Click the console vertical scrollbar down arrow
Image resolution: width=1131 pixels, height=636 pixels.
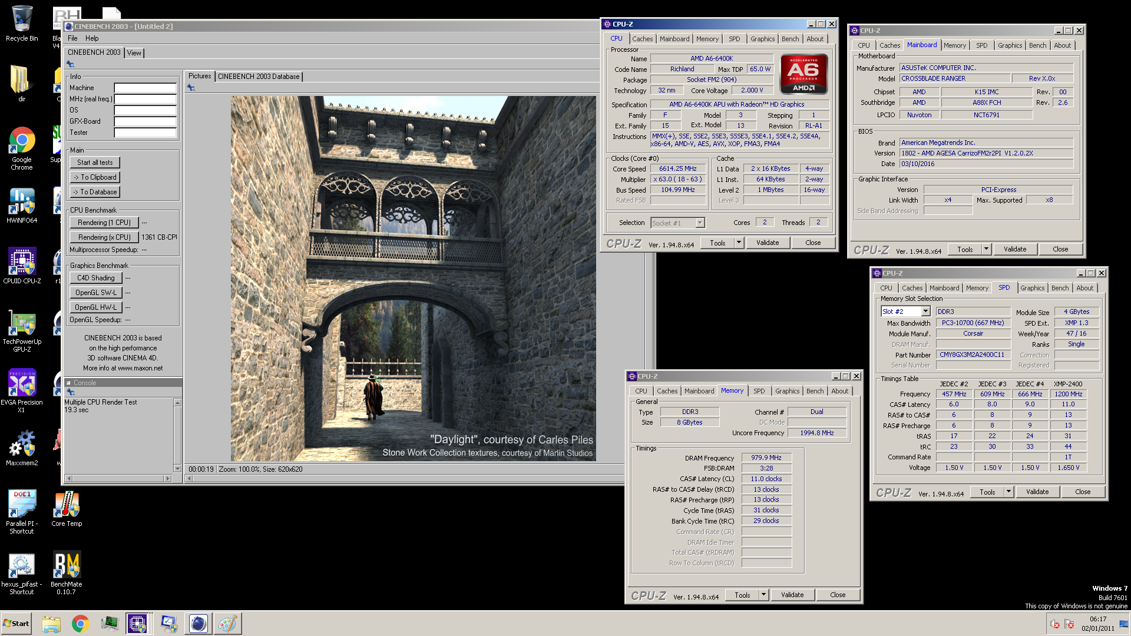(x=177, y=469)
